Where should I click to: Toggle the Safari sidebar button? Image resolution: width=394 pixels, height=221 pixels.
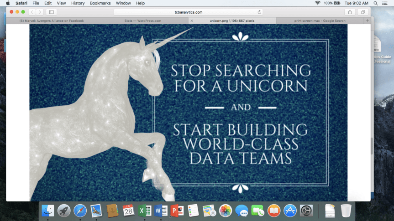(x=51, y=12)
